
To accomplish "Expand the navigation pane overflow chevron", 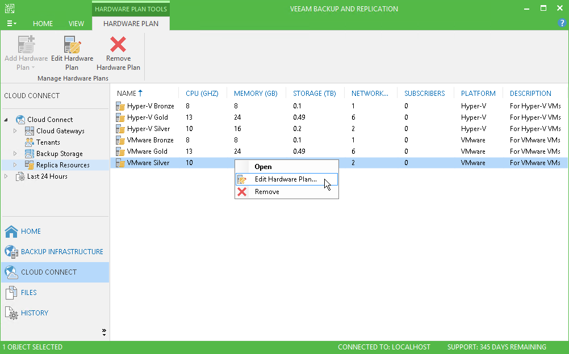I will 104,332.
